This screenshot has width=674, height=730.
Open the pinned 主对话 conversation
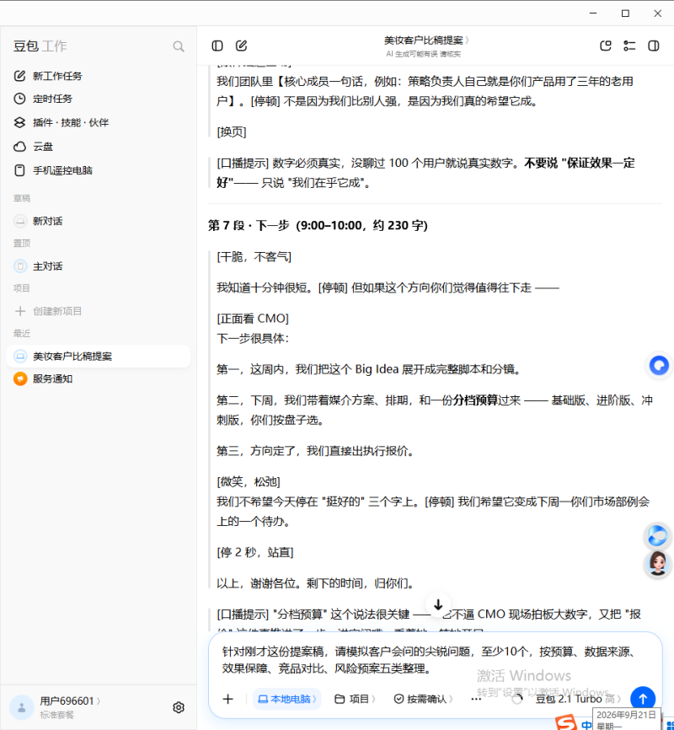98,266
